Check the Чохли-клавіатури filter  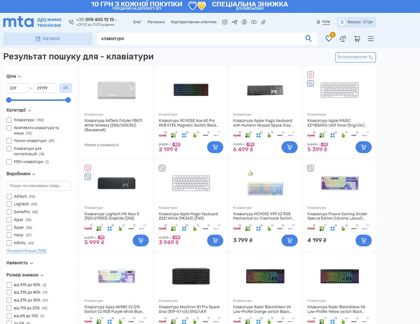9,141
